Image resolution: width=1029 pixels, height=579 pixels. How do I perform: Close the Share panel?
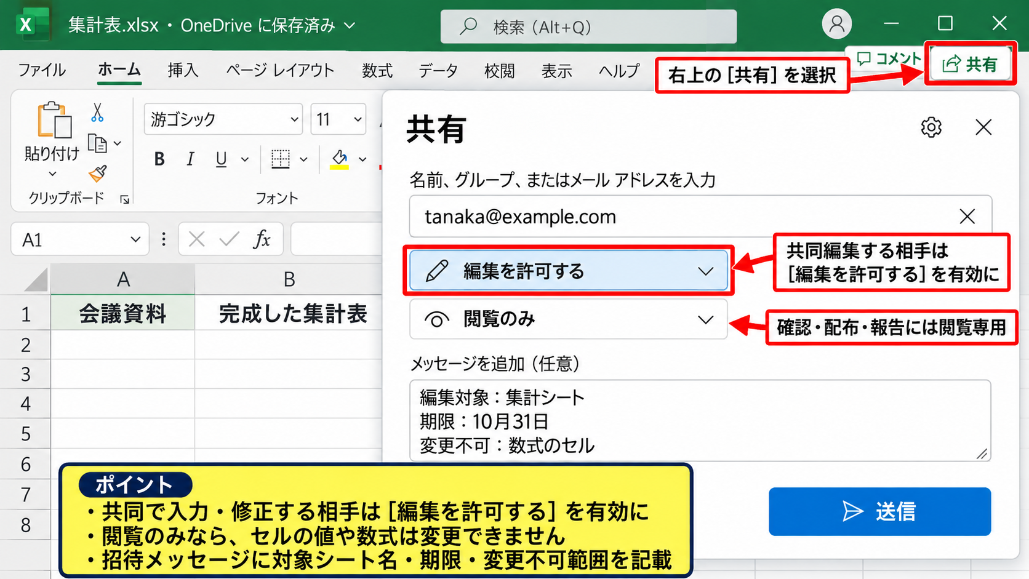983,127
